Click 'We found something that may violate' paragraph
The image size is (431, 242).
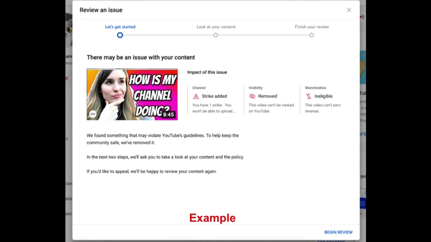163,139
